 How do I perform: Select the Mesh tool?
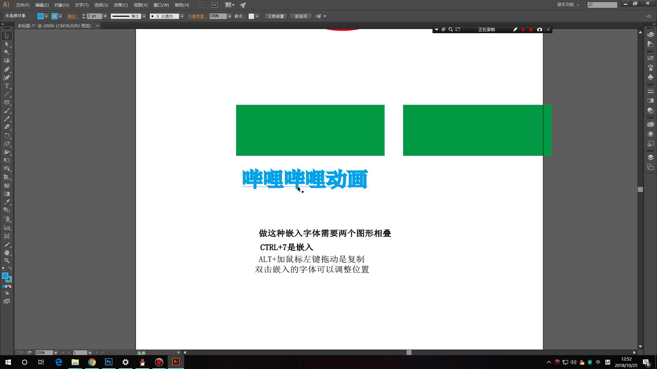click(x=7, y=186)
